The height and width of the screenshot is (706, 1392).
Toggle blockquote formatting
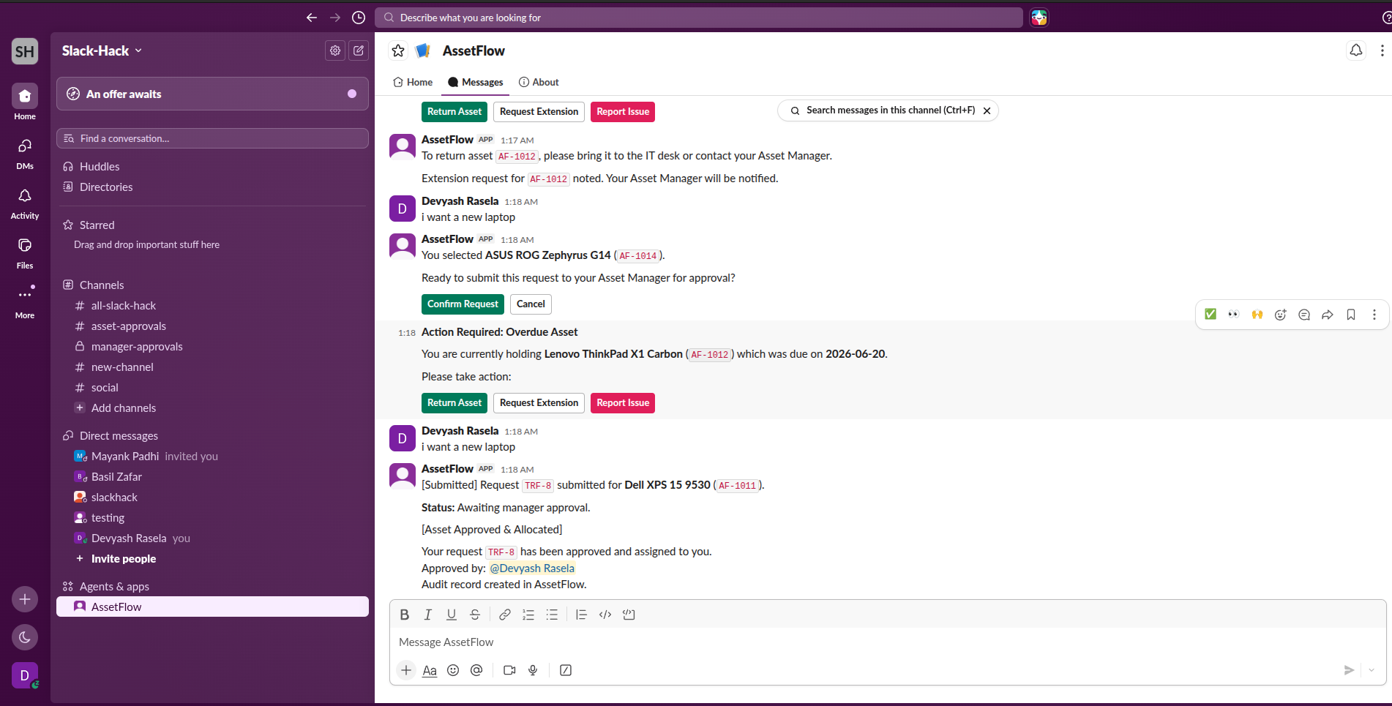tap(581, 615)
